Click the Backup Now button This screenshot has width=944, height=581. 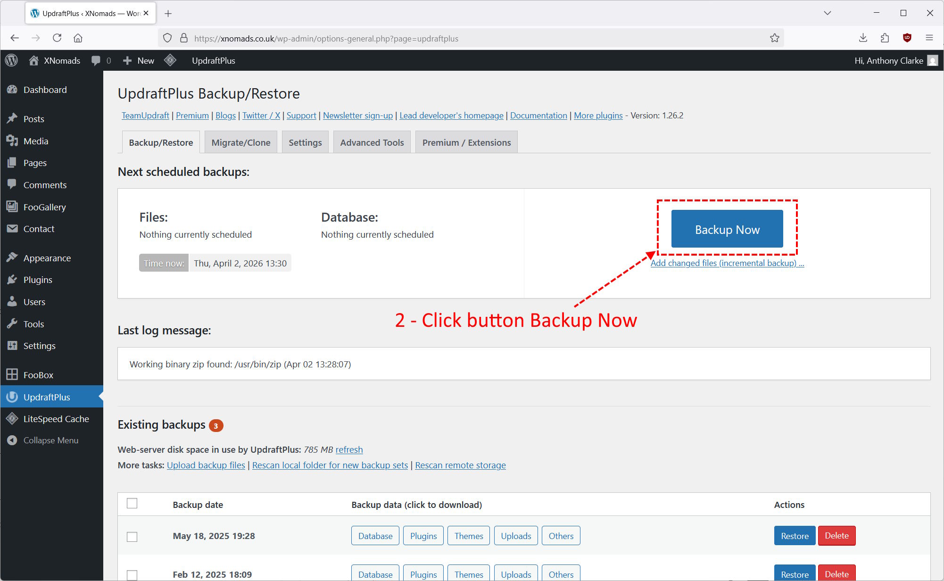[727, 229]
